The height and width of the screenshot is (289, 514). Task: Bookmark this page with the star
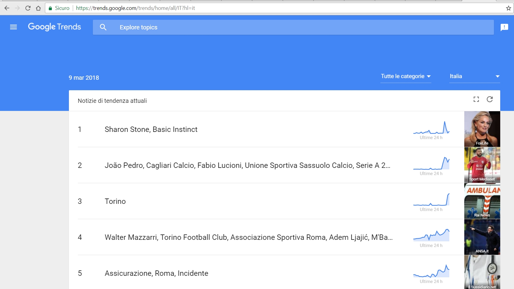click(508, 8)
